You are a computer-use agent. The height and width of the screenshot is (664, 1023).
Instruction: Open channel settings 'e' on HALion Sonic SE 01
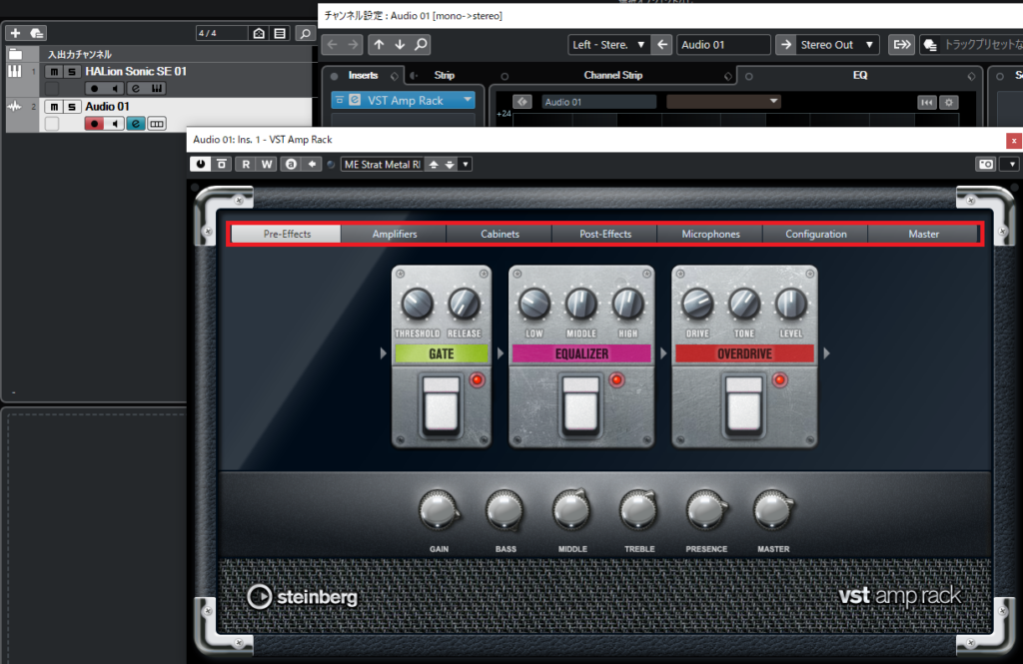click(x=136, y=89)
